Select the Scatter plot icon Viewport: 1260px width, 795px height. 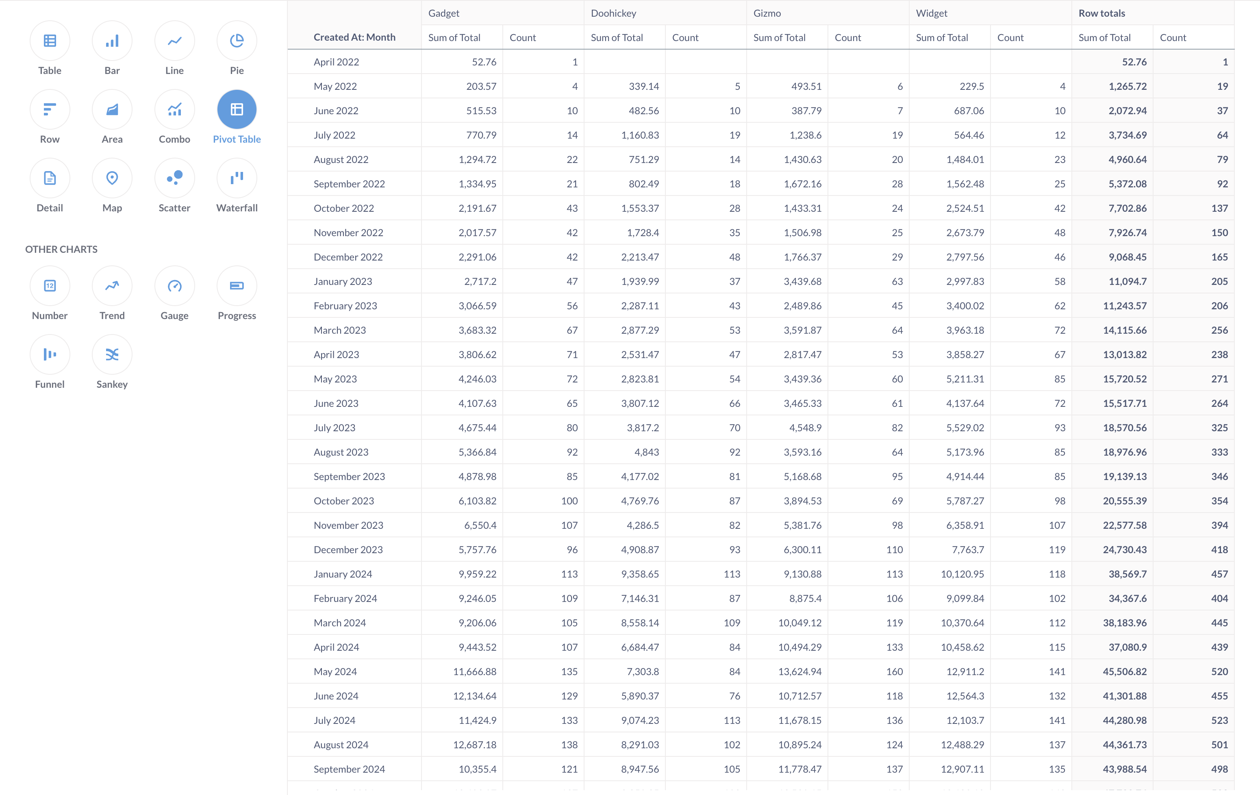tap(174, 178)
